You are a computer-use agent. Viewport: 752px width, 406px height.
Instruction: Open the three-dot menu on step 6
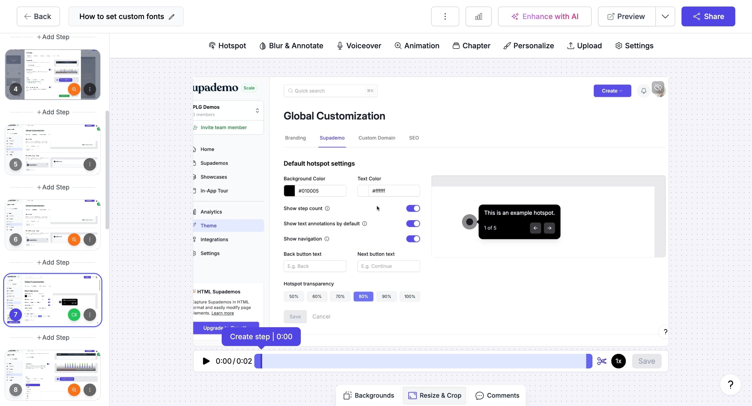pyautogui.click(x=90, y=240)
